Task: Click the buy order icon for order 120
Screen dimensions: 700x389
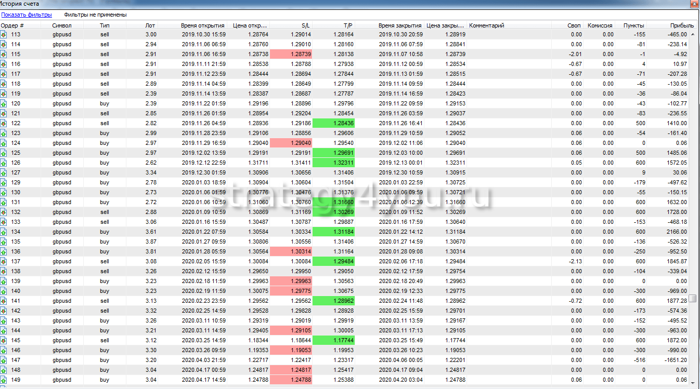Action: pyautogui.click(x=3, y=103)
